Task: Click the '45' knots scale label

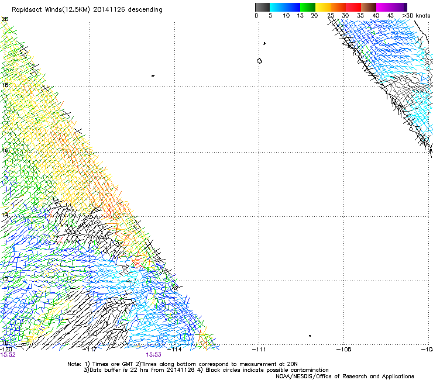Action: point(390,16)
